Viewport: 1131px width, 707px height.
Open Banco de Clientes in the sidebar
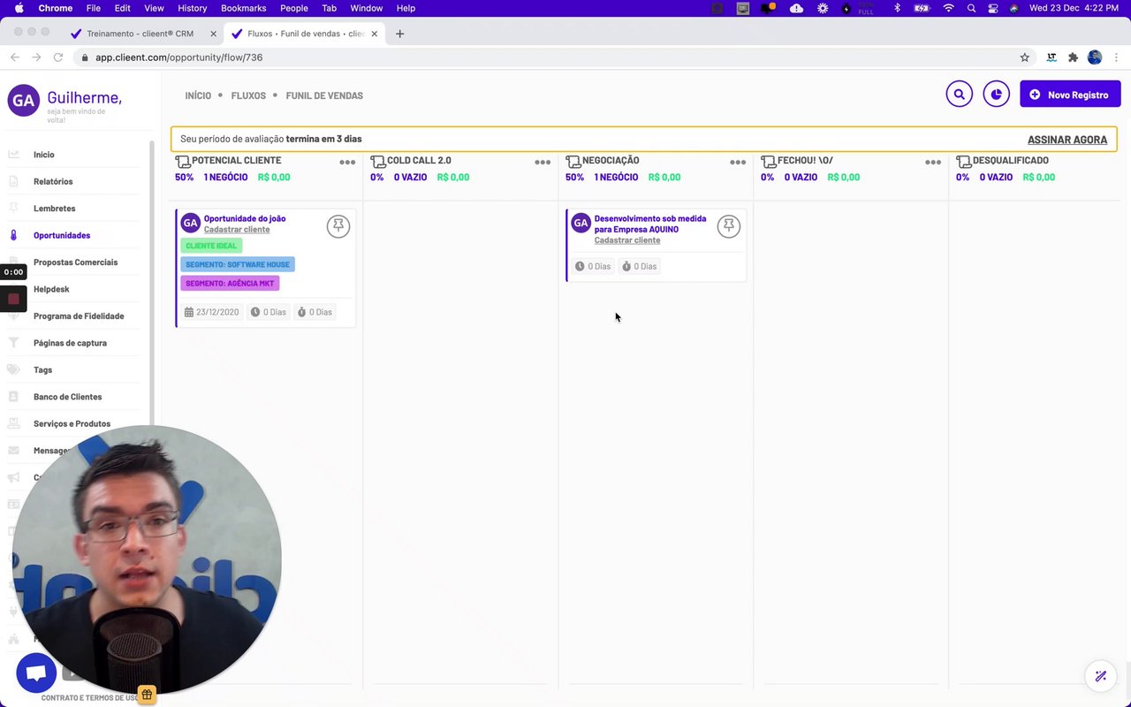67,397
